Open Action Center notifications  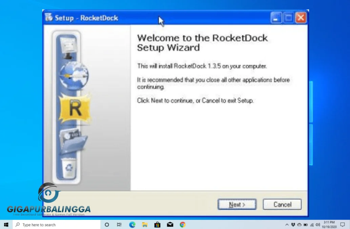pyautogui.click(x=342, y=225)
